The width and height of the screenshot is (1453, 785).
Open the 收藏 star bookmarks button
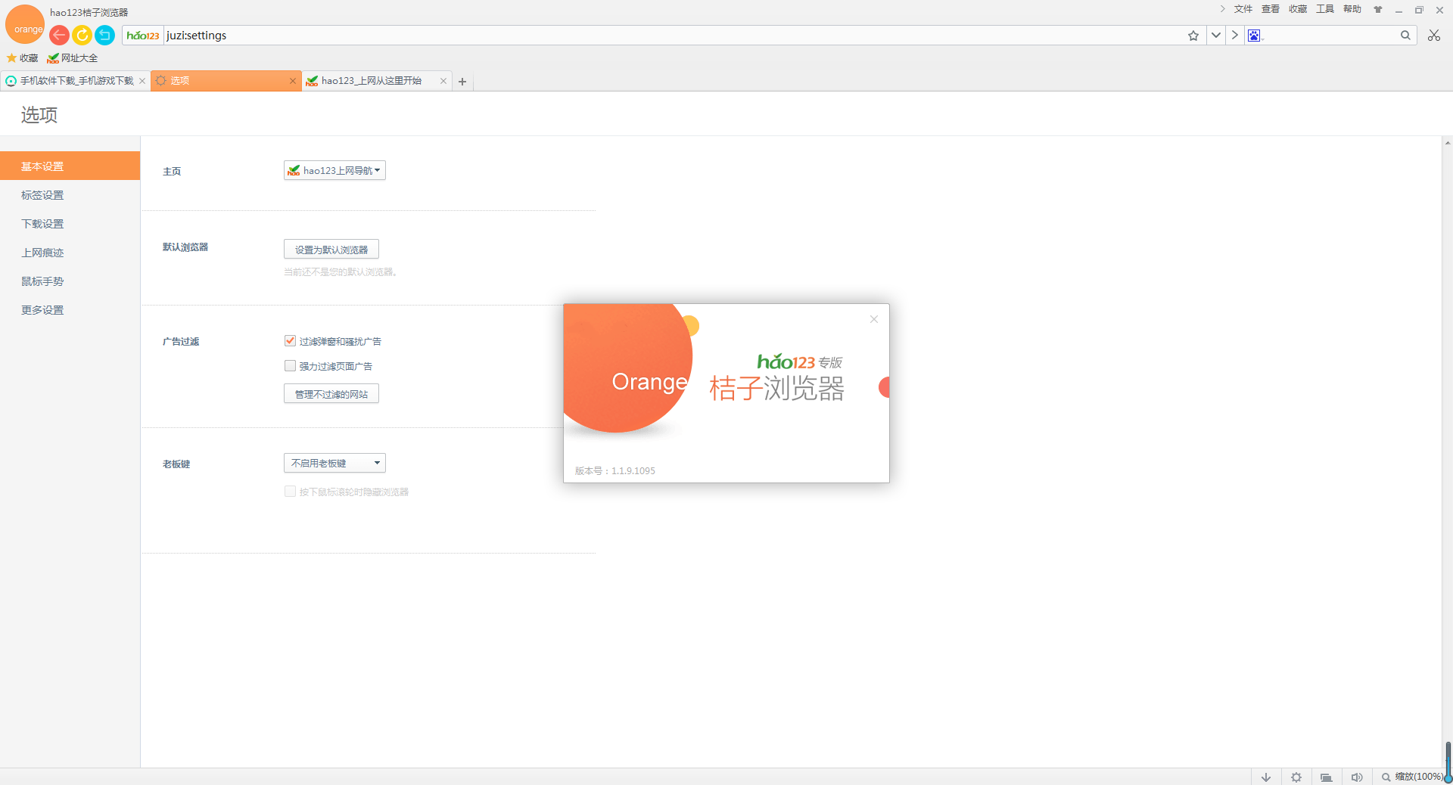23,58
